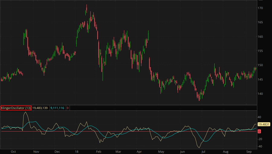Click the red 0 value in study header
Screen dimensions: 272x154
pyautogui.click(x=68, y=108)
